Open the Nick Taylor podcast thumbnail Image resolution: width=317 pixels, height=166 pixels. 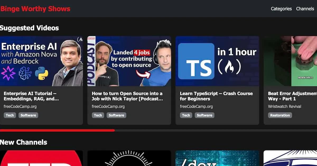pyautogui.click(x=129, y=61)
